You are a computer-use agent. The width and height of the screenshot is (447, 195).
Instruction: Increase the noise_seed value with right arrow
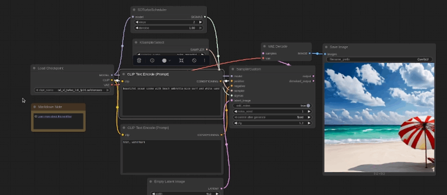click(309, 111)
